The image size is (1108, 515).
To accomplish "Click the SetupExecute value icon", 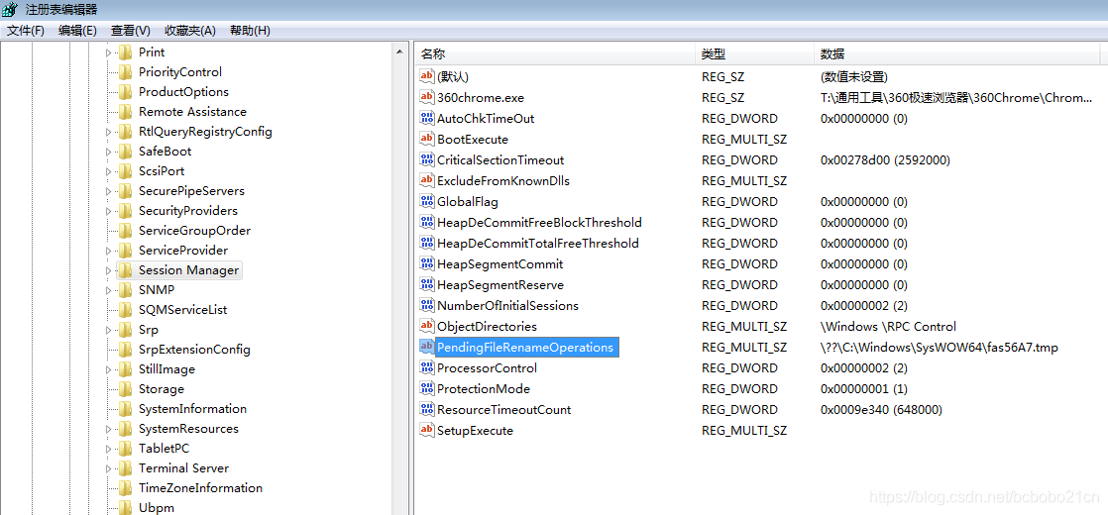I will [427, 430].
